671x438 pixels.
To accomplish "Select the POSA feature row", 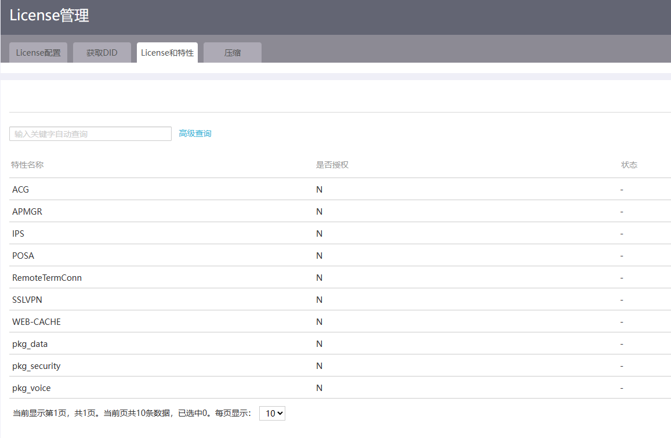I will [23, 256].
